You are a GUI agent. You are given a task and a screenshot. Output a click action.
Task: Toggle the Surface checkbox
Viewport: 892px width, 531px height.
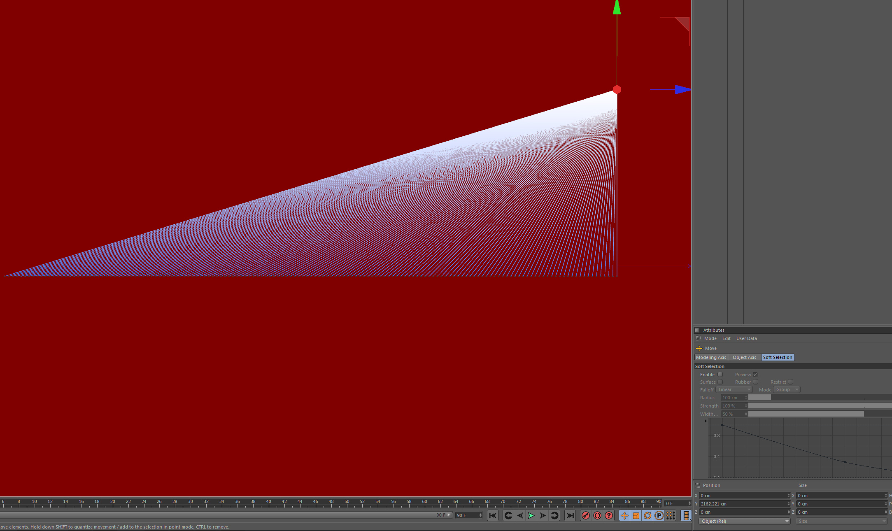pyautogui.click(x=720, y=382)
